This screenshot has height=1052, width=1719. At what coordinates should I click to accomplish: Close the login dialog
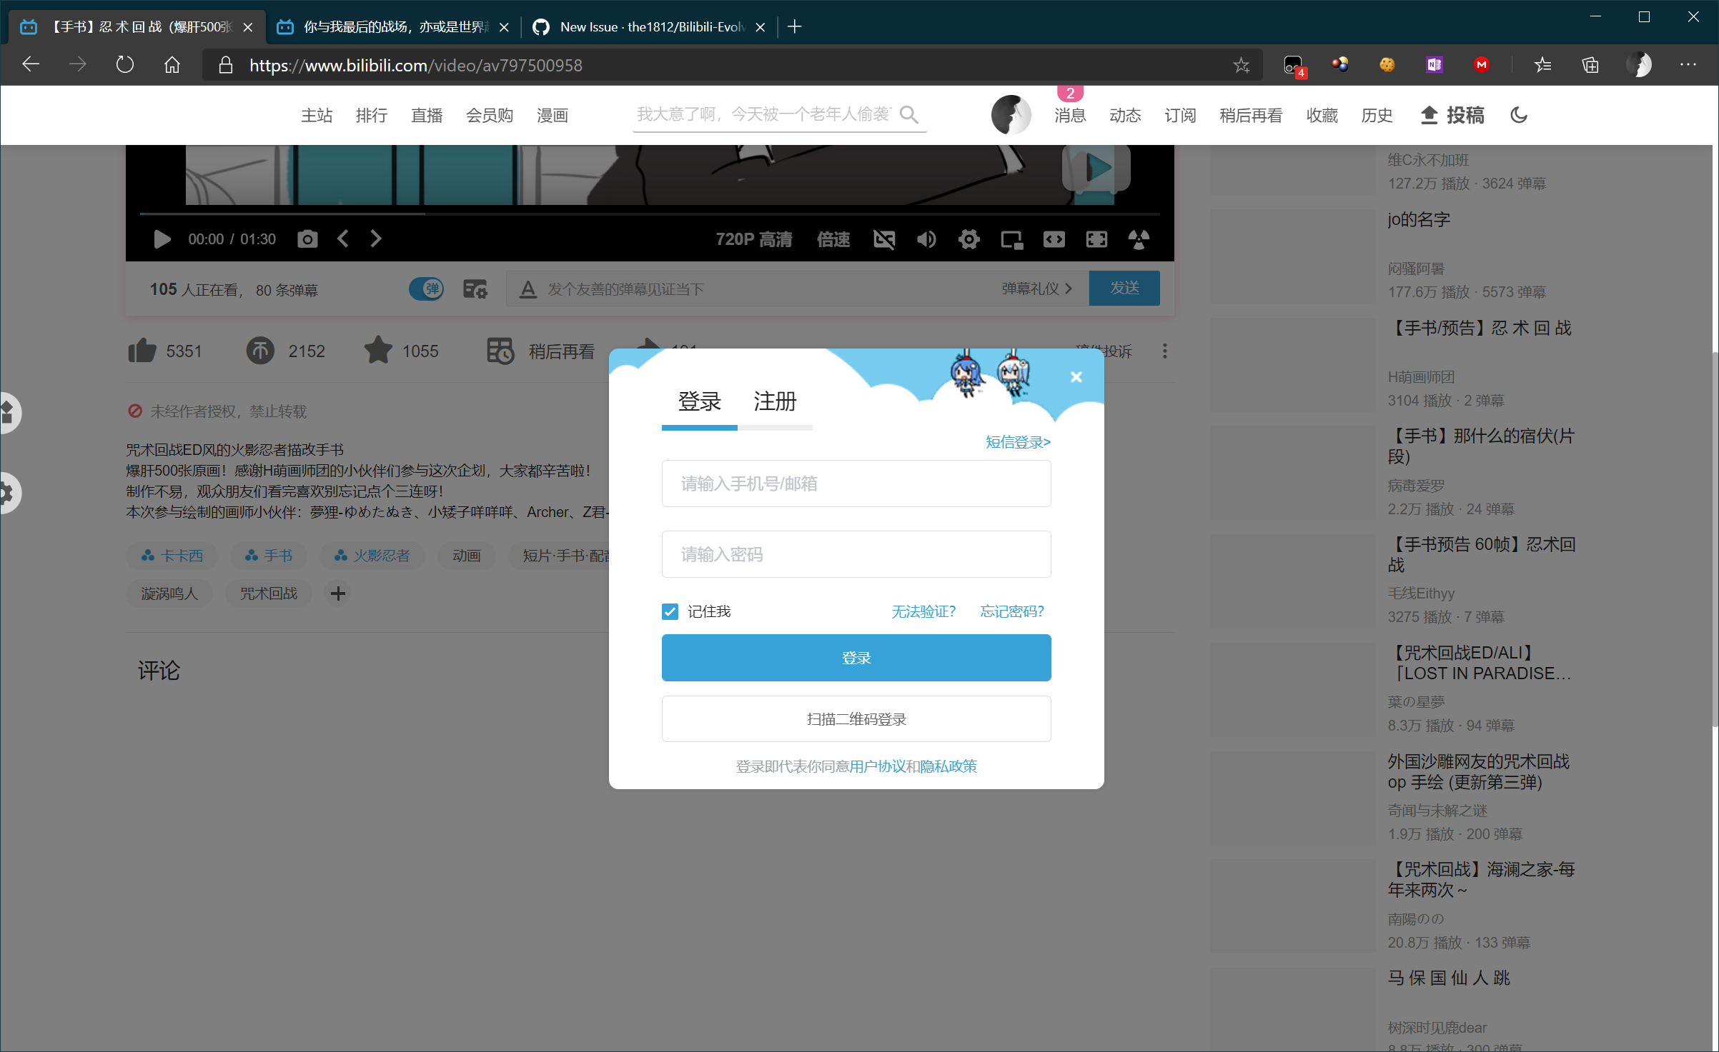point(1076,377)
